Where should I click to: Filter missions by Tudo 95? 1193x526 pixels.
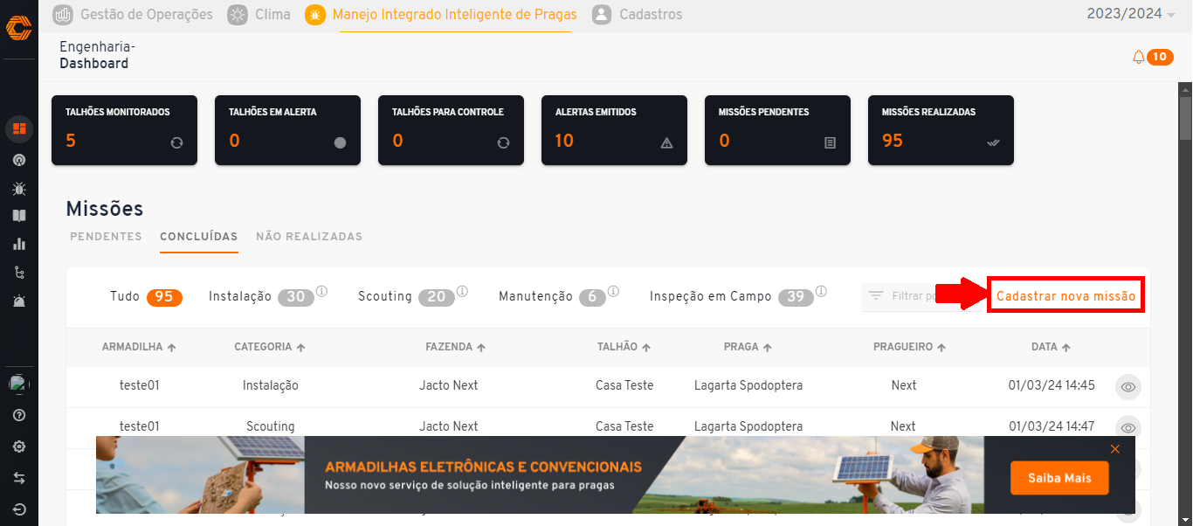[146, 297]
